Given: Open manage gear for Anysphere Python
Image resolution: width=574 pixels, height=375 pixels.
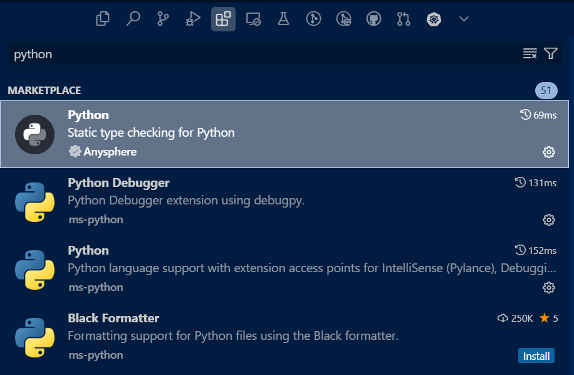Looking at the screenshot, I should 549,152.
